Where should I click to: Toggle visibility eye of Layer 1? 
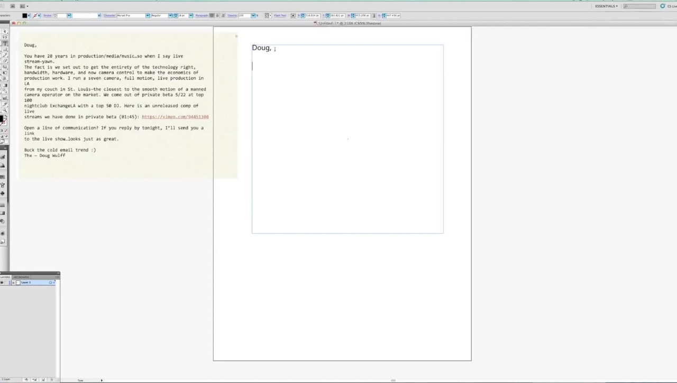[2, 283]
